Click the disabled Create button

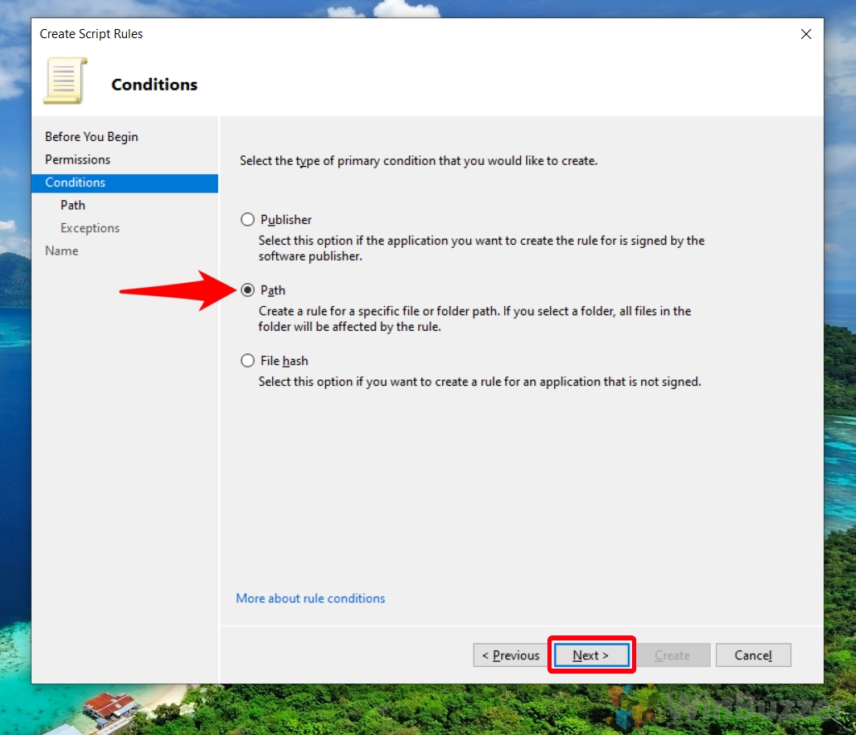click(x=673, y=655)
